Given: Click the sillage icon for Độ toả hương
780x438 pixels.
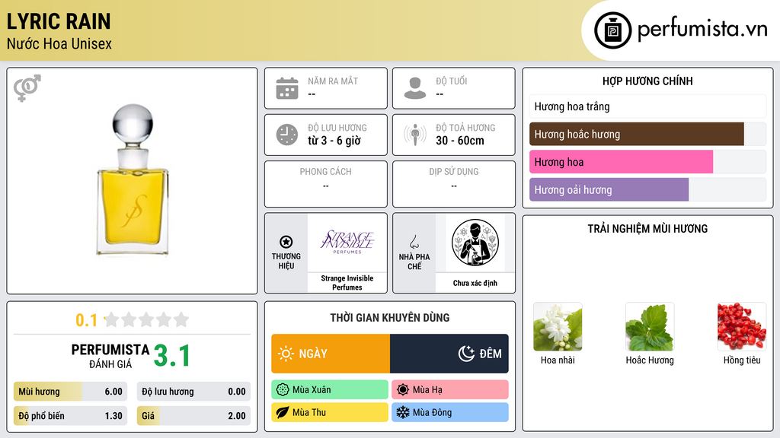Looking at the screenshot, I should coord(415,135).
